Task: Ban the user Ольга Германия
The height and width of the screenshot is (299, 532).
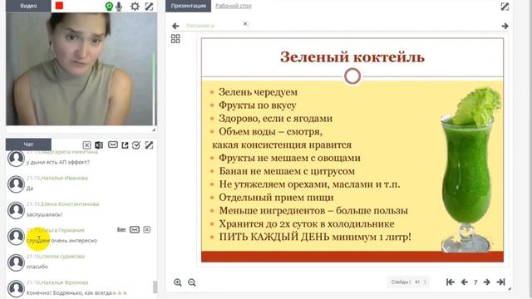Action: coord(121,230)
